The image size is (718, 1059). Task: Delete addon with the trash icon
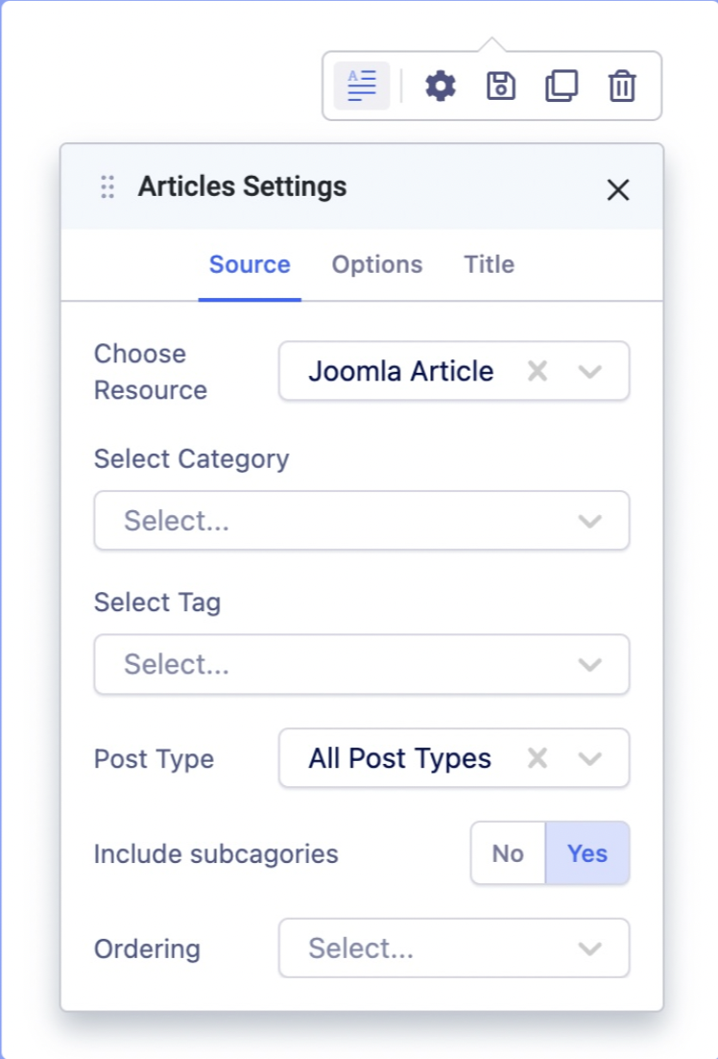point(622,86)
